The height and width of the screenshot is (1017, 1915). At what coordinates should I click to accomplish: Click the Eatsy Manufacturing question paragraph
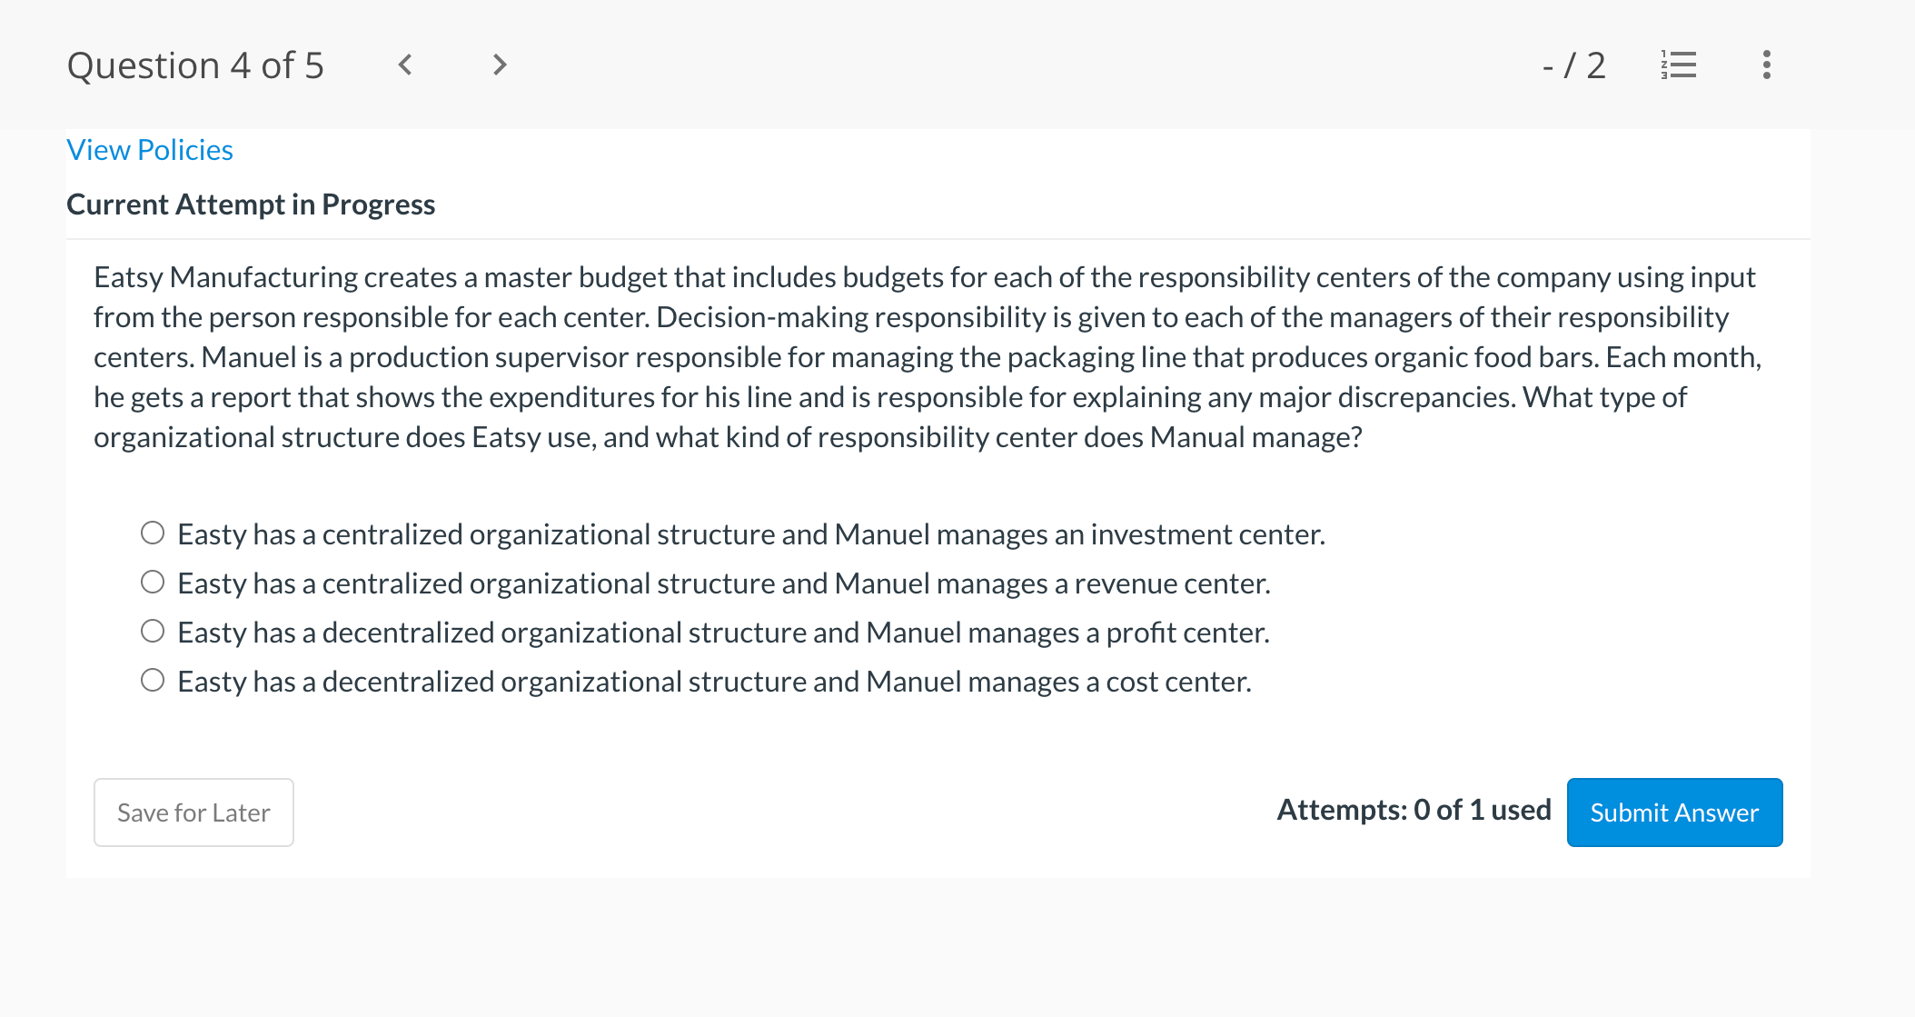tap(927, 356)
